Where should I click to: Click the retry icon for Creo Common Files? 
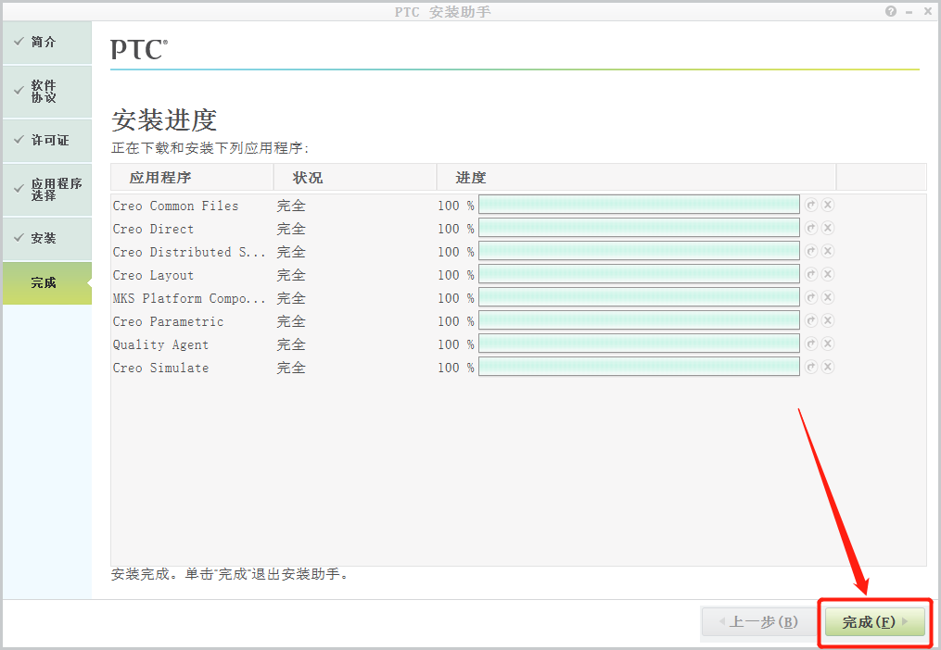811,205
